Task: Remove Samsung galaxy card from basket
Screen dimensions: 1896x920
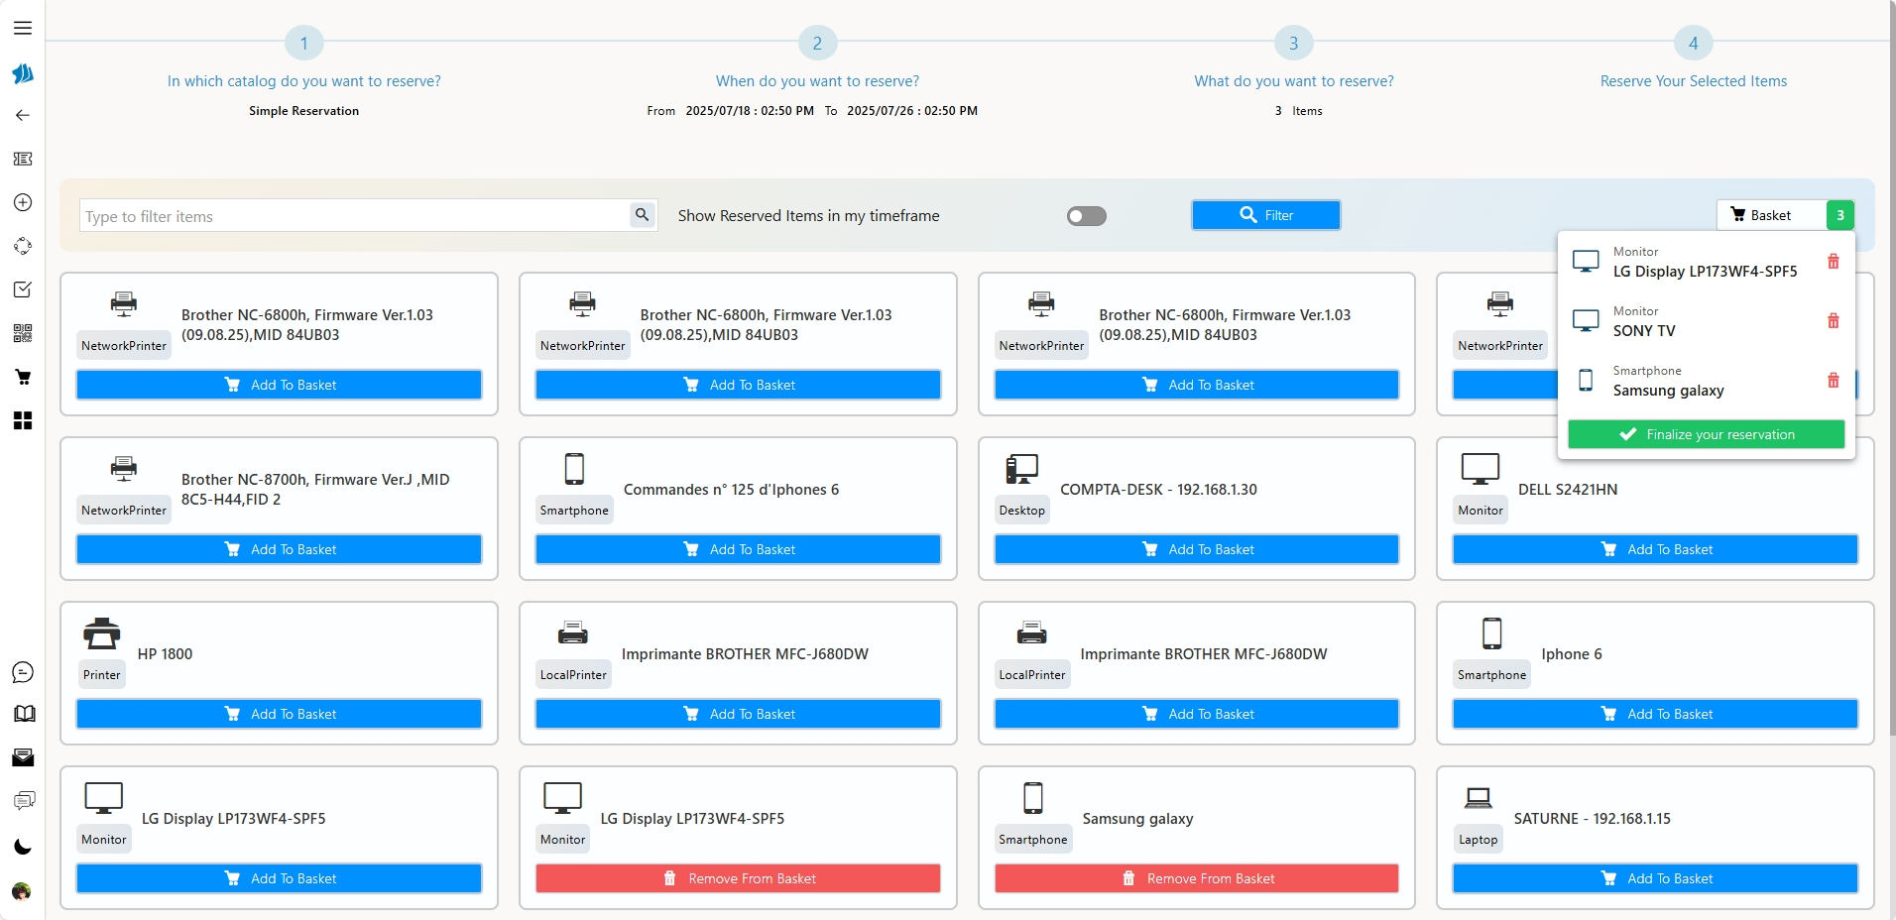Action: coord(1196,878)
